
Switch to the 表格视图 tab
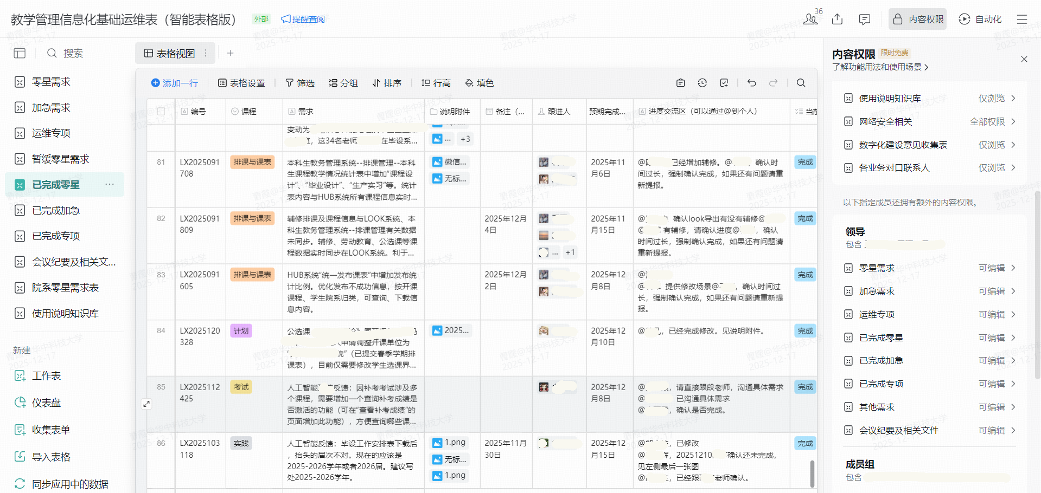[171, 53]
